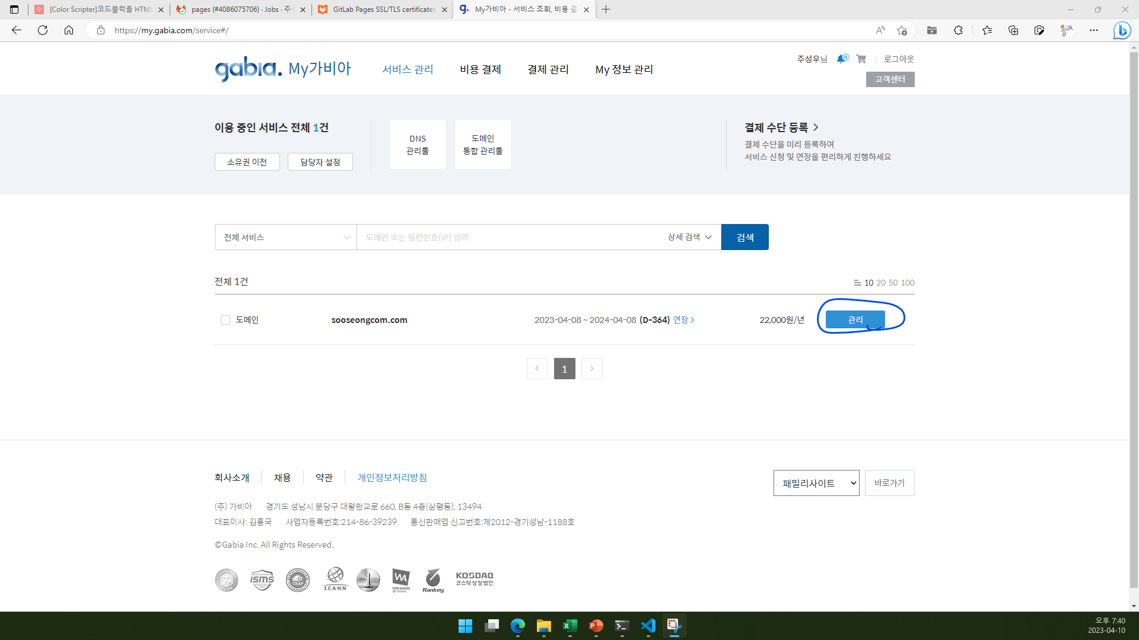Add page to favorites star icon
Image resolution: width=1139 pixels, height=640 pixels.
tap(902, 30)
